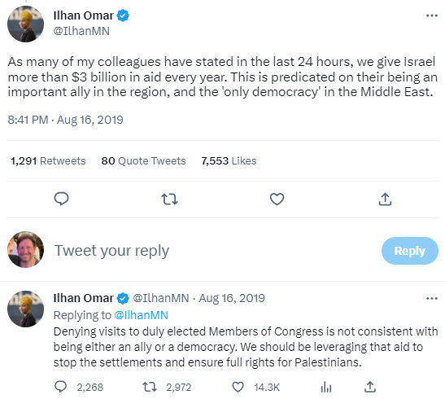Share the reply tweet via upload icon
Screen dimensions: 445x399
point(370,387)
